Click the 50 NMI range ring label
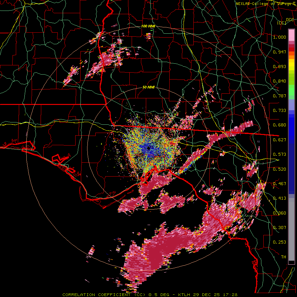Image resolution: width=297 pixels, height=297 pixels. pyautogui.click(x=148, y=87)
